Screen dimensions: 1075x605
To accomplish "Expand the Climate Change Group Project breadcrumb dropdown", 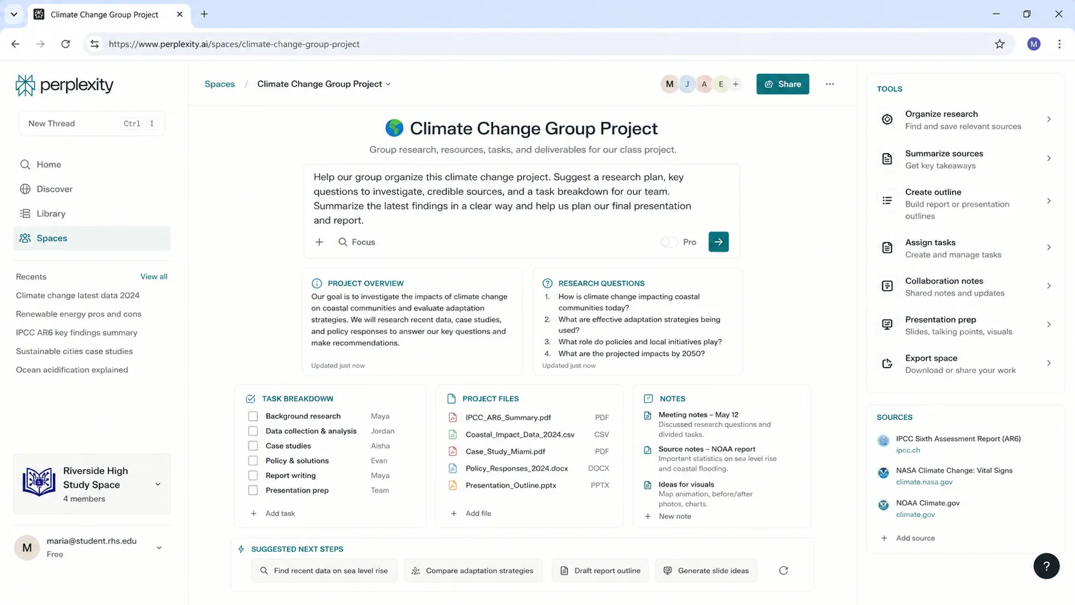I will 388,84.
